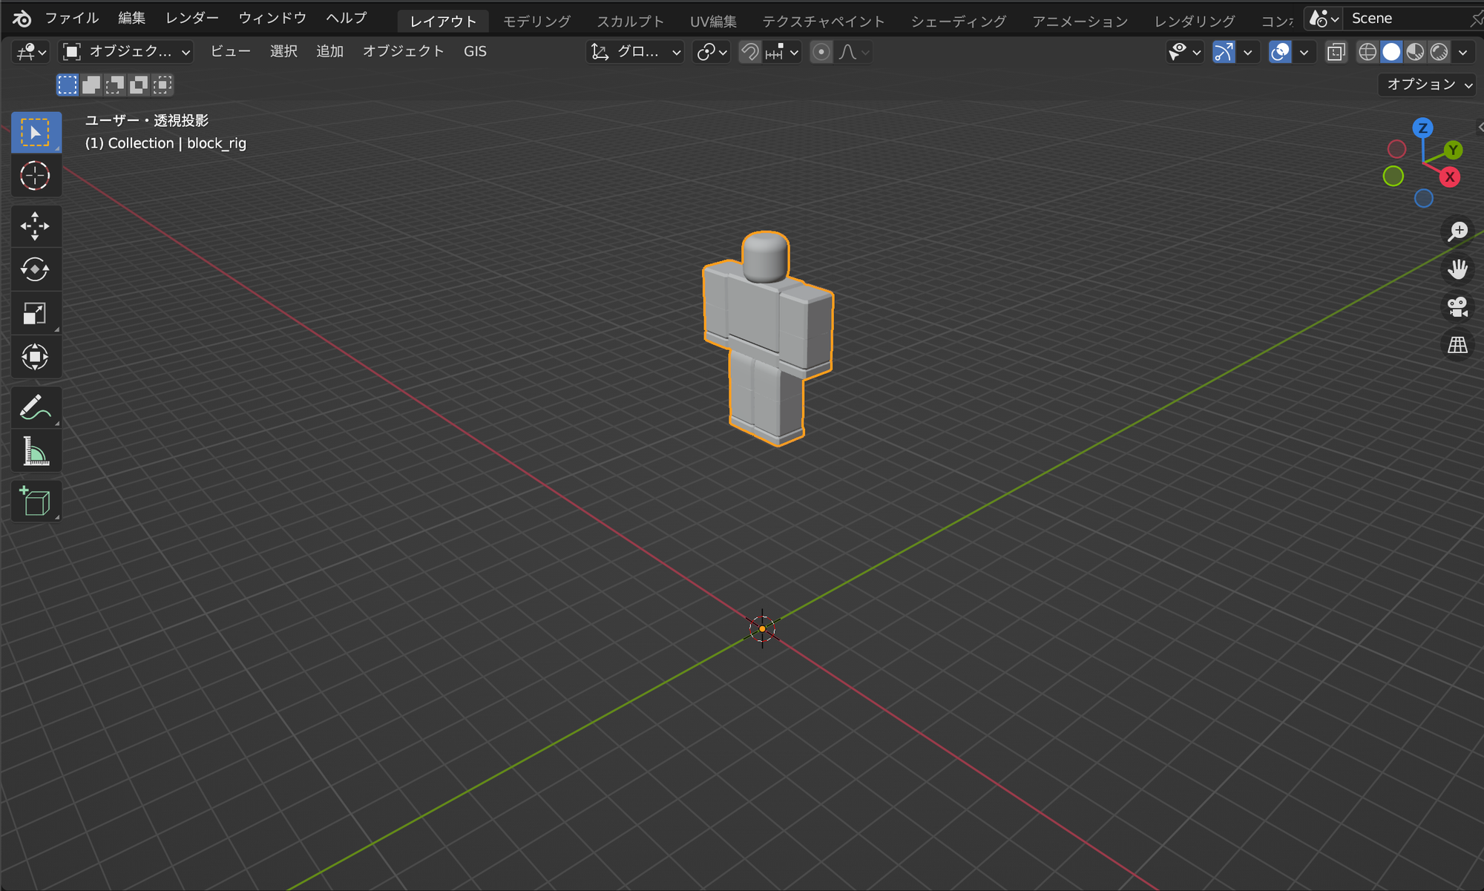Open the Object Mode dropdown

[x=126, y=52]
